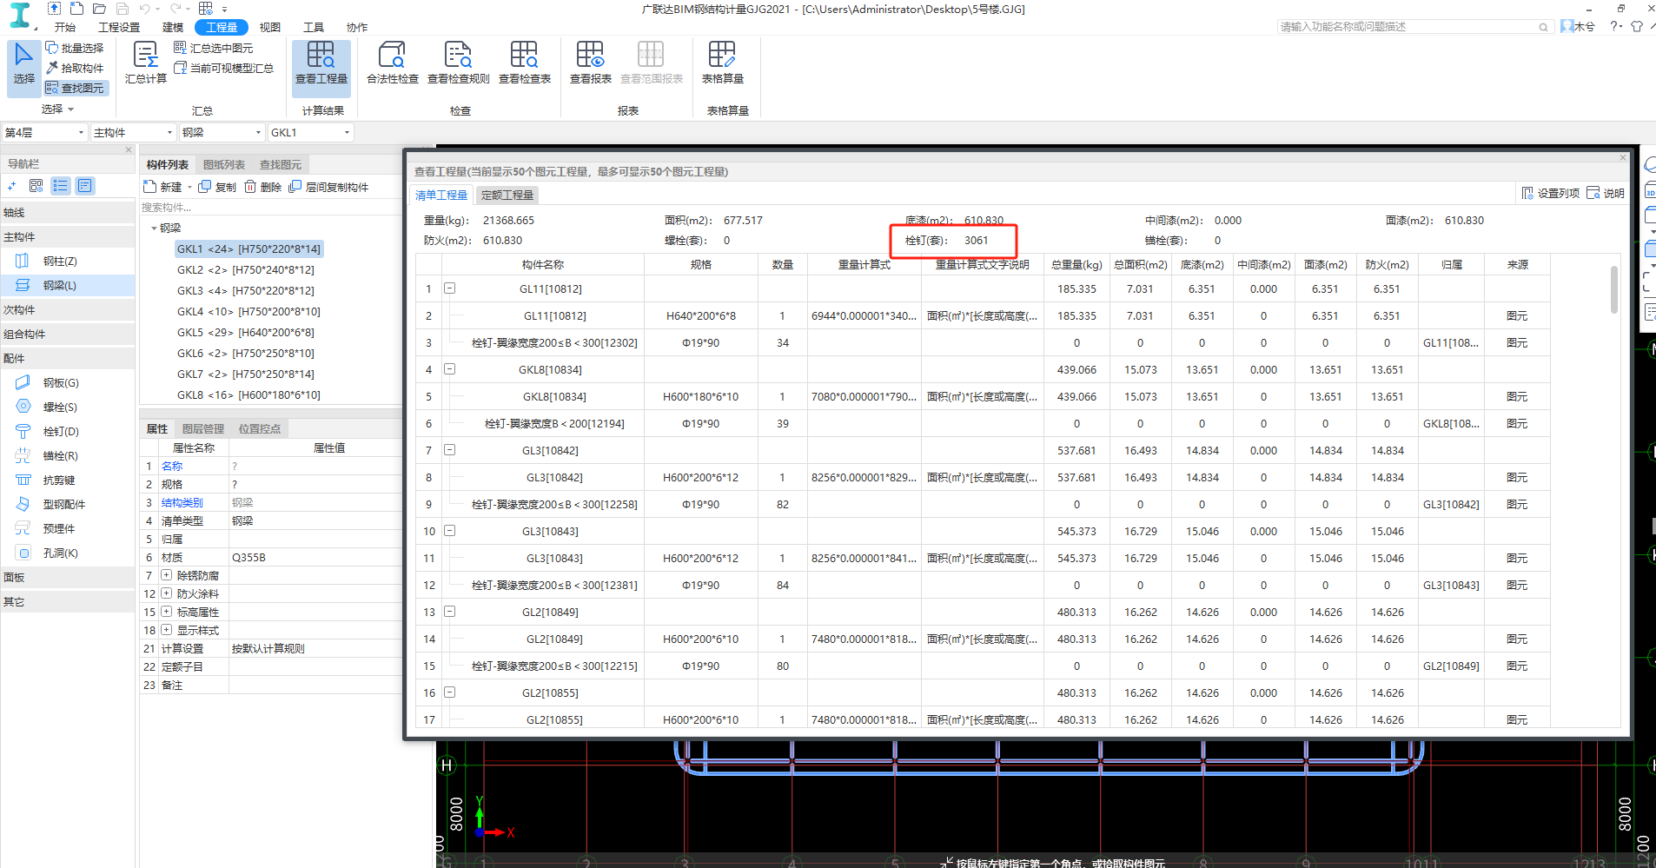Click 汇总选中图元
The width and height of the screenshot is (1656, 868).
[214, 48]
